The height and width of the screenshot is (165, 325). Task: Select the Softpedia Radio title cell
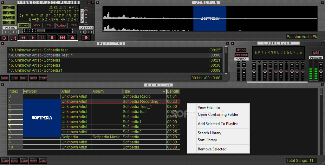coord(144,96)
